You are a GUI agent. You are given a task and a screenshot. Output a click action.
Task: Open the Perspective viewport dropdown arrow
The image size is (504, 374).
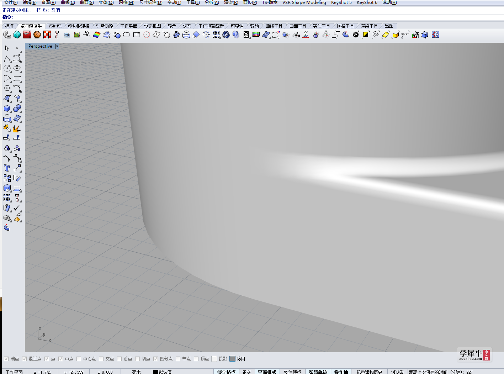pyautogui.click(x=57, y=46)
